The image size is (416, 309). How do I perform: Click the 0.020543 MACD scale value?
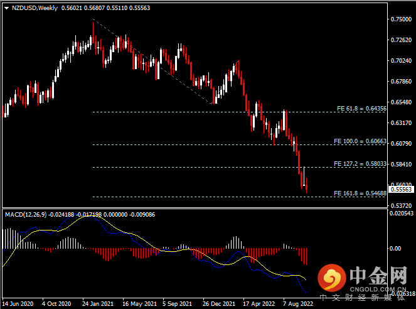tap(402, 214)
